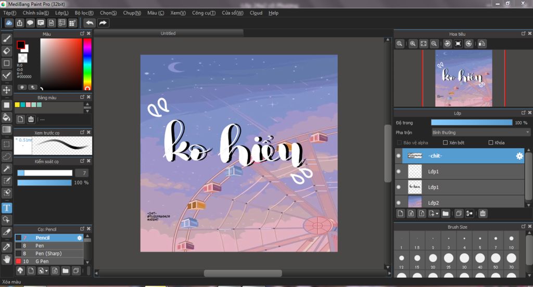This screenshot has height=287, width=533.
Task: Select the Brush tool in left toolbar
Action: click(x=6, y=38)
